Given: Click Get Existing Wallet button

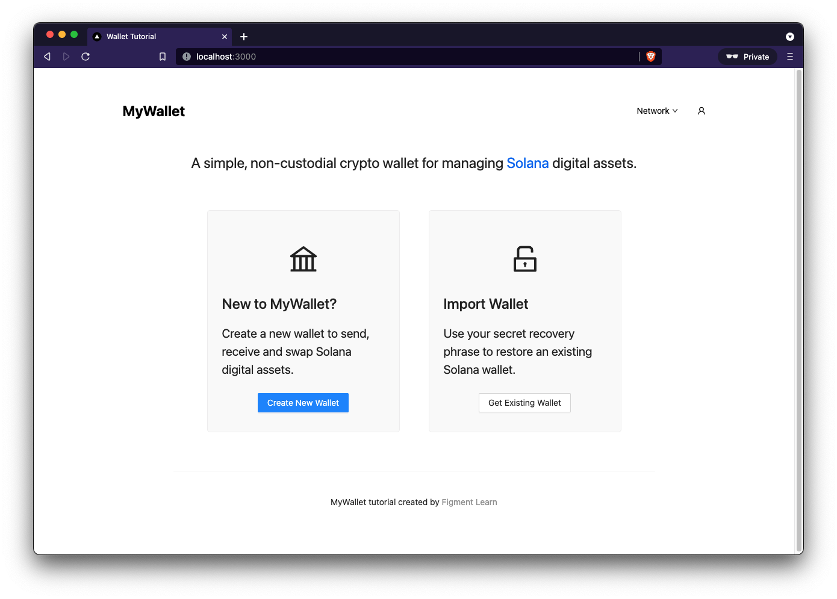Looking at the screenshot, I should click(524, 403).
